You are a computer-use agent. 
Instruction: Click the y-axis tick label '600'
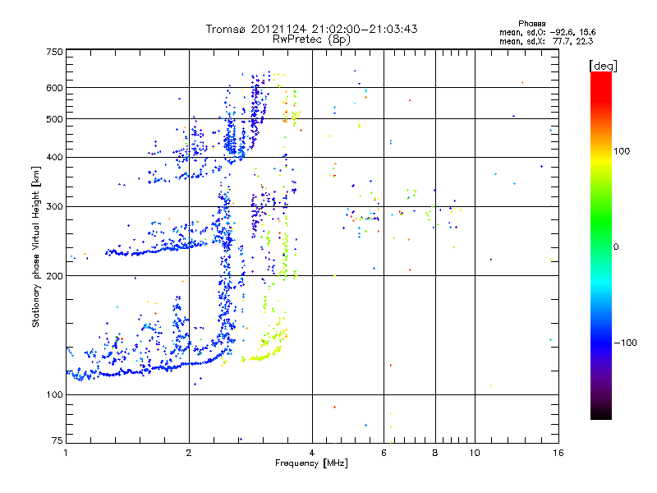pyautogui.click(x=54, y=88)
